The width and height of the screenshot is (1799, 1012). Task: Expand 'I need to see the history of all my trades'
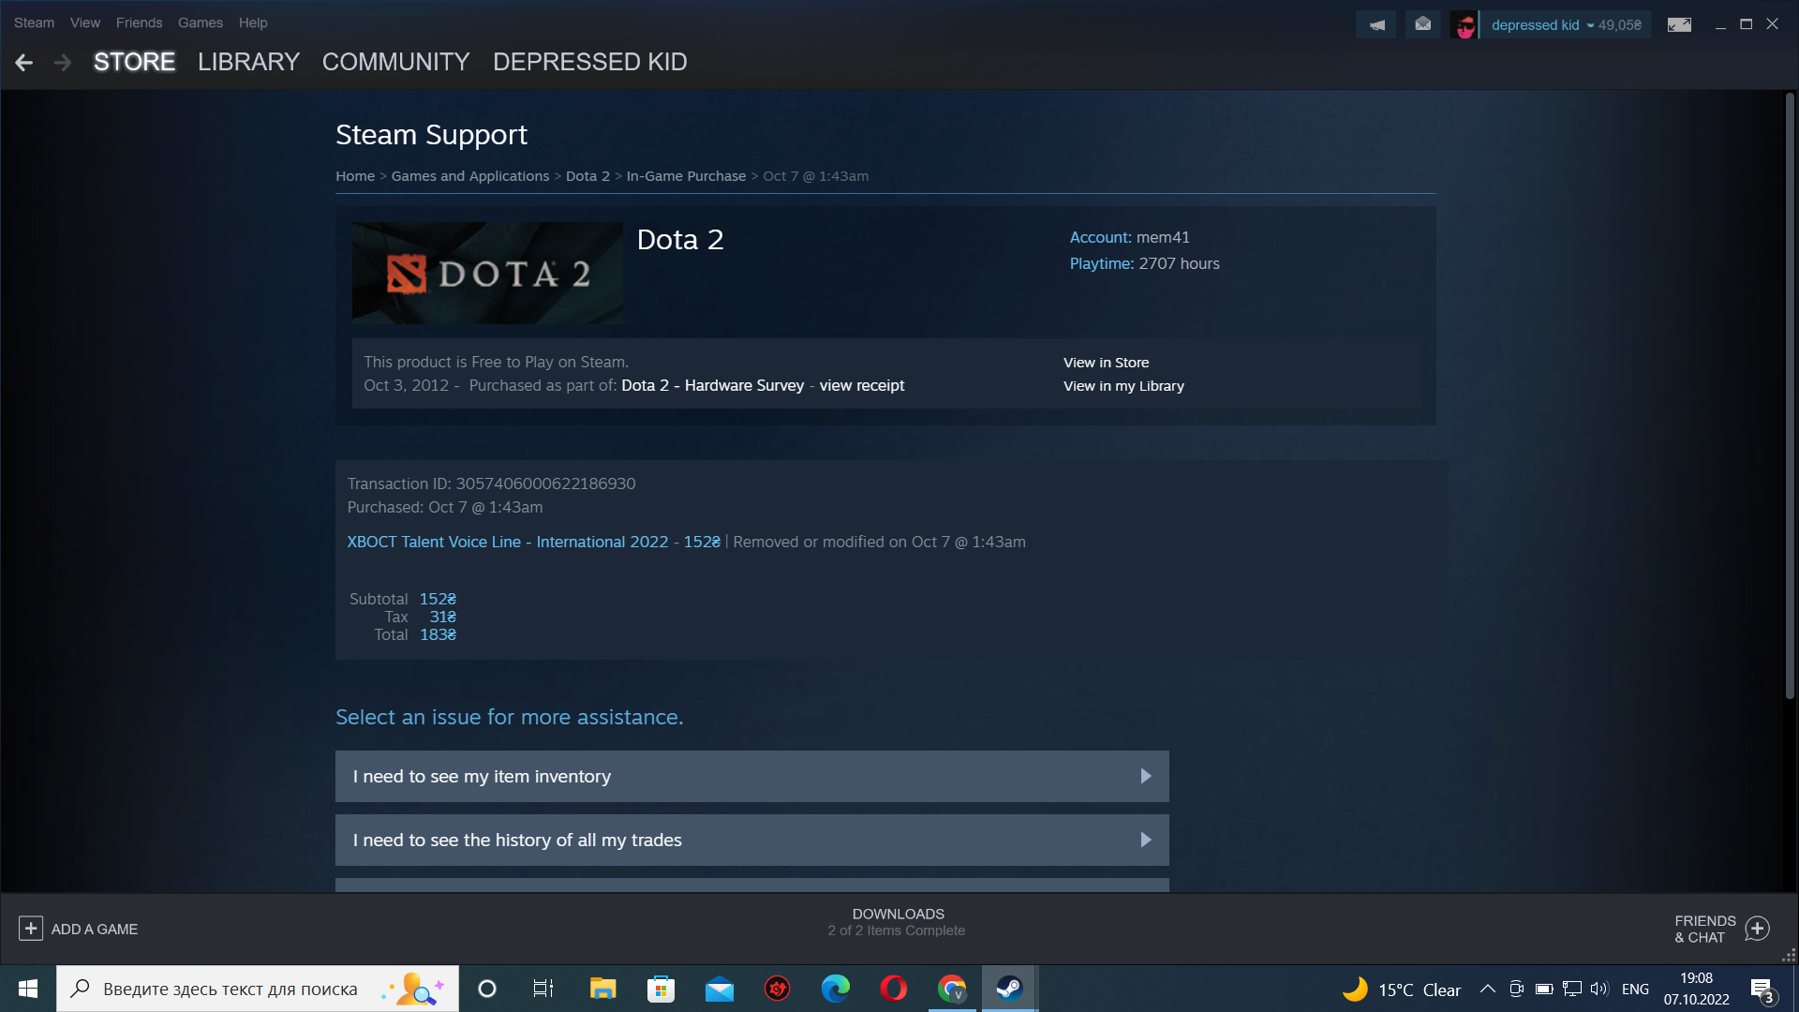(x=751, y=840)
